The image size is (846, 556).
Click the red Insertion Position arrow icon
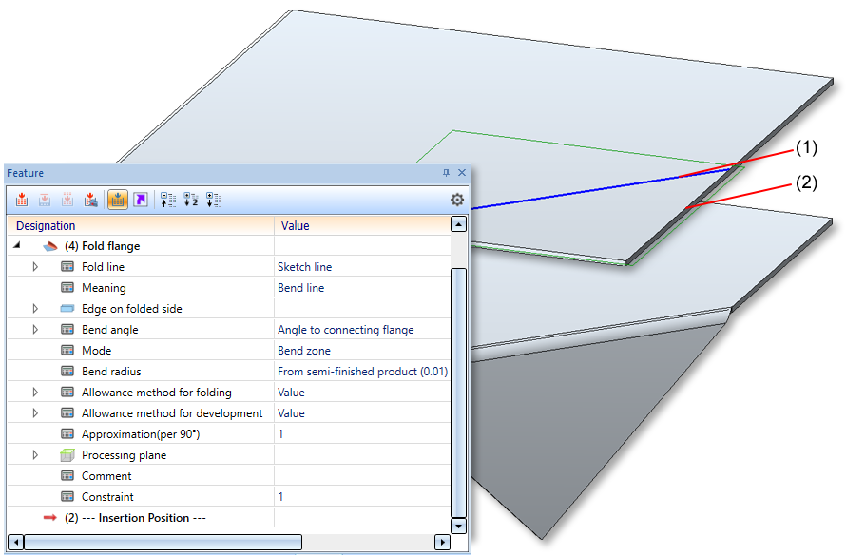(x=50, y=518)
